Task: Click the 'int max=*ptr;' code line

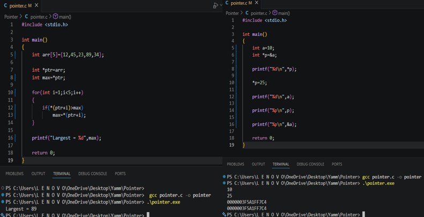Action: click(49, 78)
